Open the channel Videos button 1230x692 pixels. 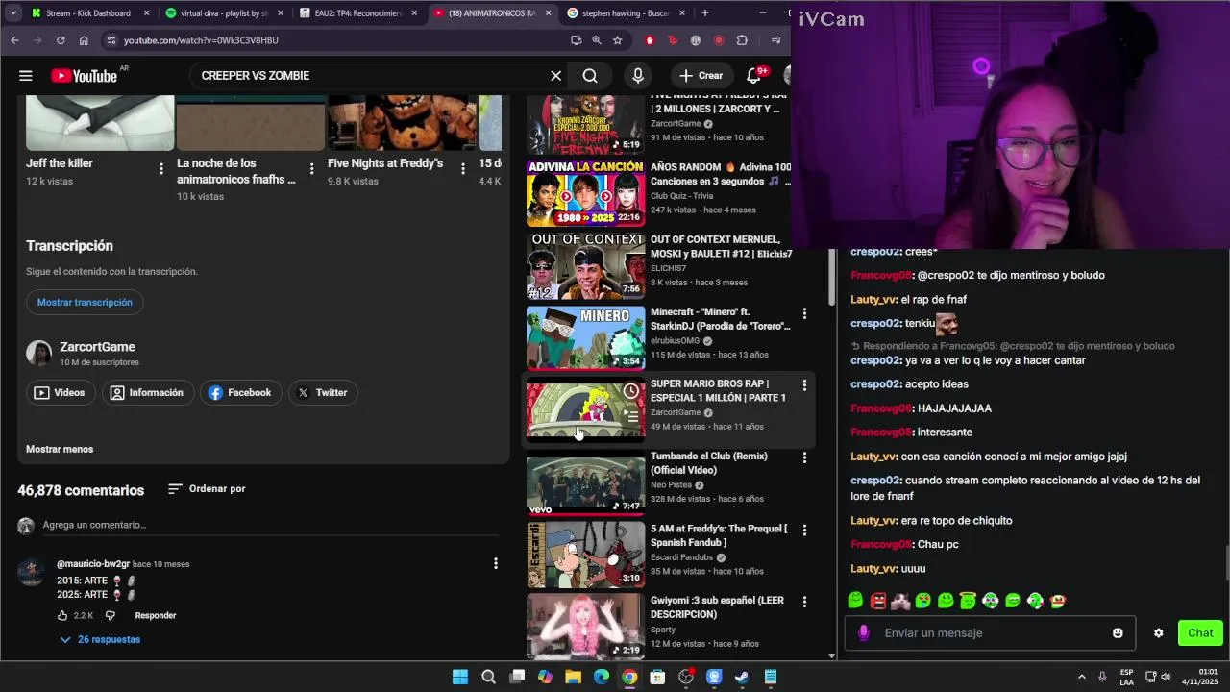[60, 392]
